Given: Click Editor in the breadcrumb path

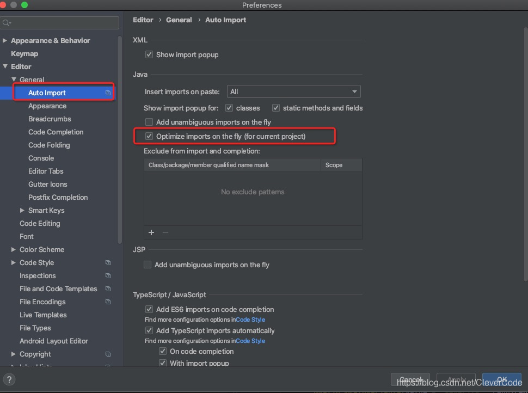Looking at the screenshot, I should (143, 20).
